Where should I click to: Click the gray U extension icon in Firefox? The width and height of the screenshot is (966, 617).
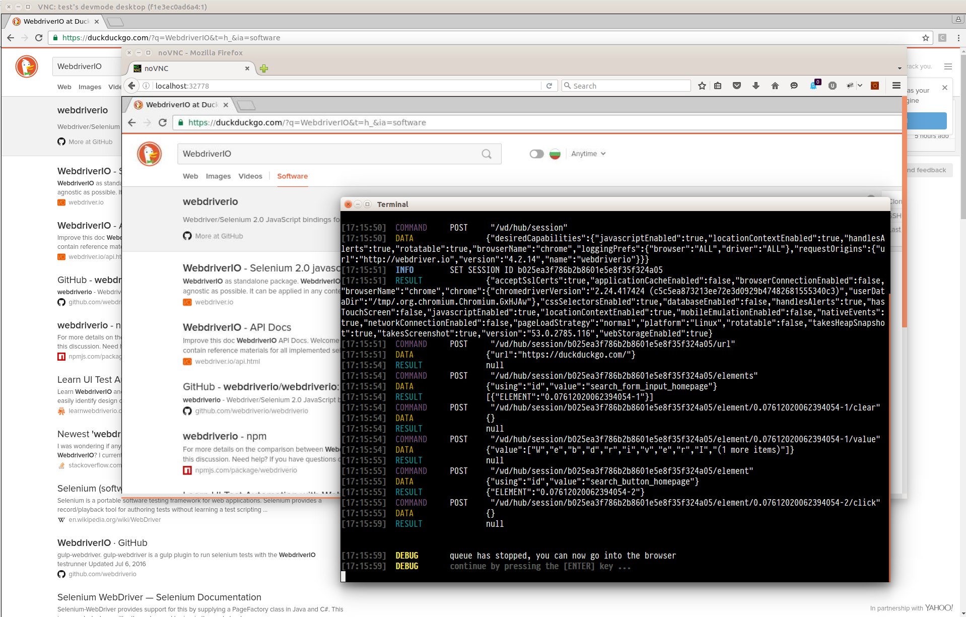(x=833, y=86)
